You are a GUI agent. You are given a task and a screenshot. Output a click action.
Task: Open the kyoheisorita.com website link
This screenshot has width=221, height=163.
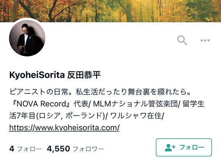(64, 128)
